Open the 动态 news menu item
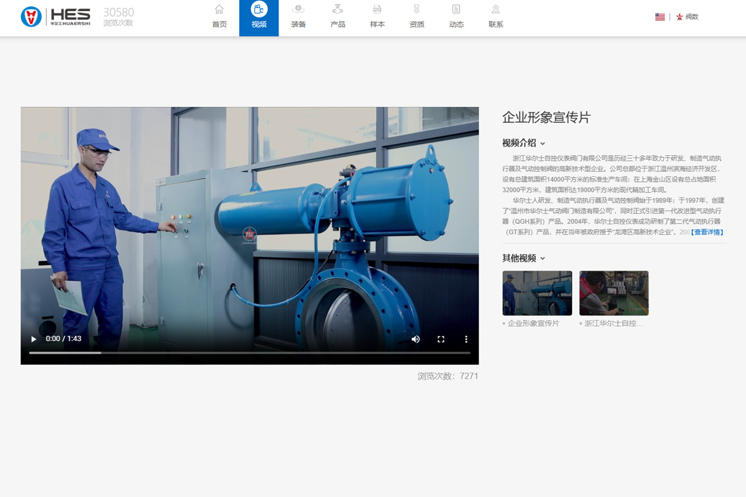This screenshot has width=746, height=497. click(x=456, y=17)
